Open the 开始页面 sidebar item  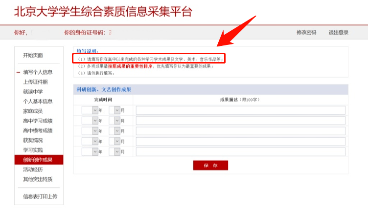tap(33, 56)
